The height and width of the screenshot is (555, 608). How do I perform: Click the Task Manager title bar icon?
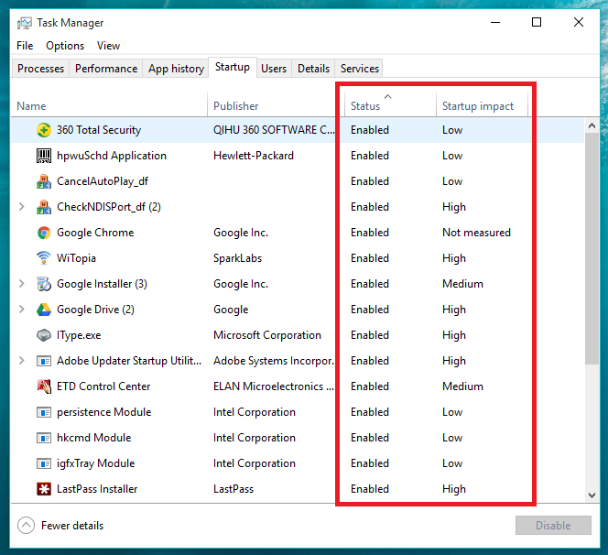[25, 23]
